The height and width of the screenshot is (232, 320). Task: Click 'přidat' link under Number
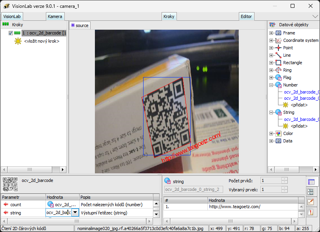299,105
